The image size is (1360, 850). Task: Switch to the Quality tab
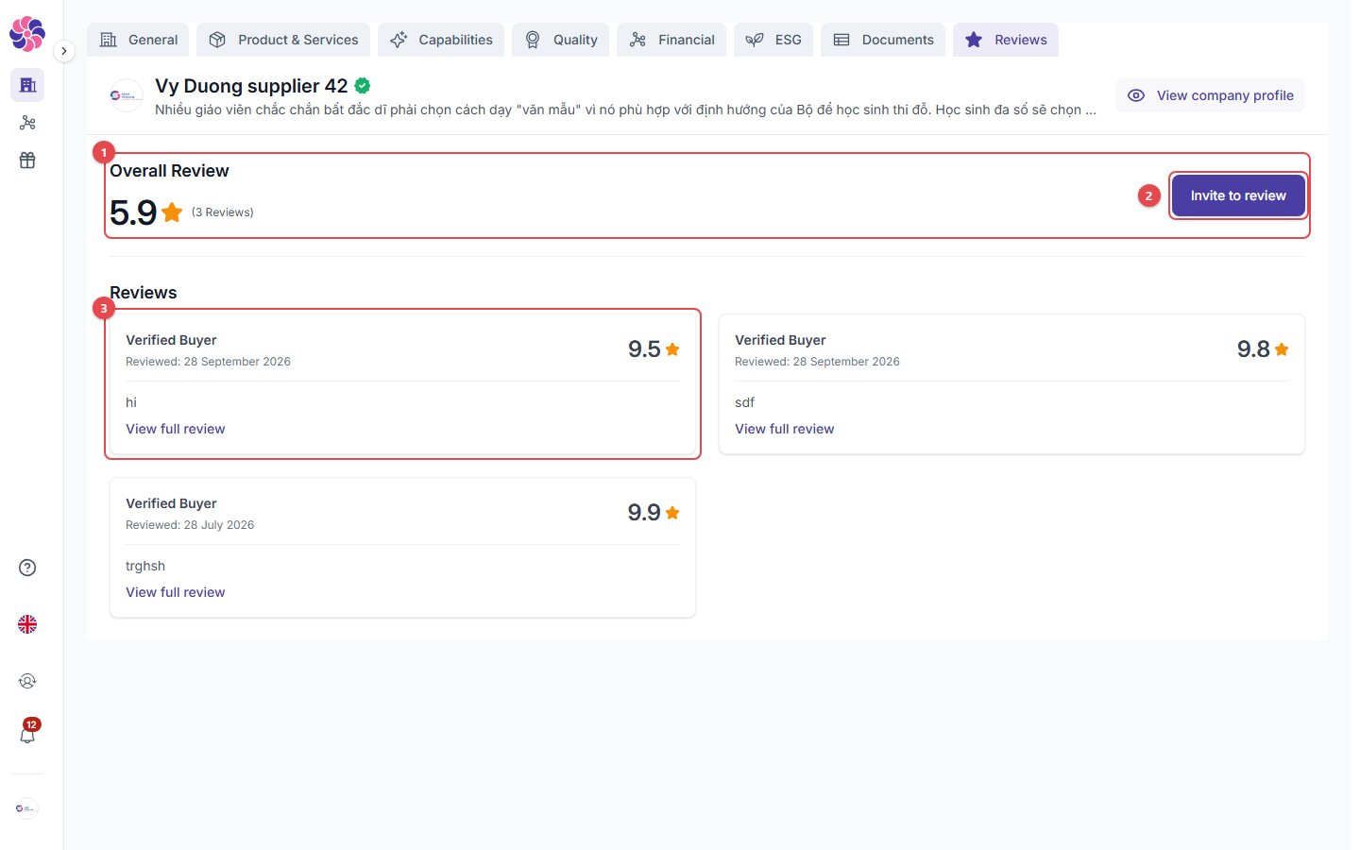(x=561, y=40)
